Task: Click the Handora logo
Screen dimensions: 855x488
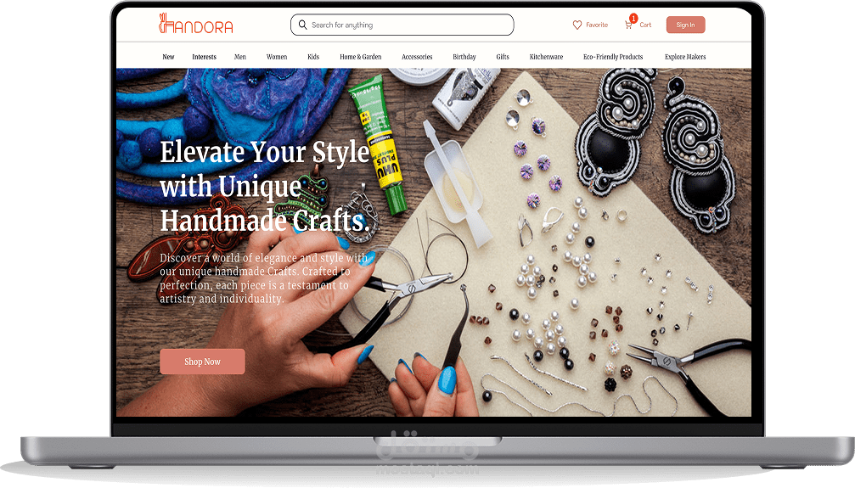Action: click(x=196, y=24)
